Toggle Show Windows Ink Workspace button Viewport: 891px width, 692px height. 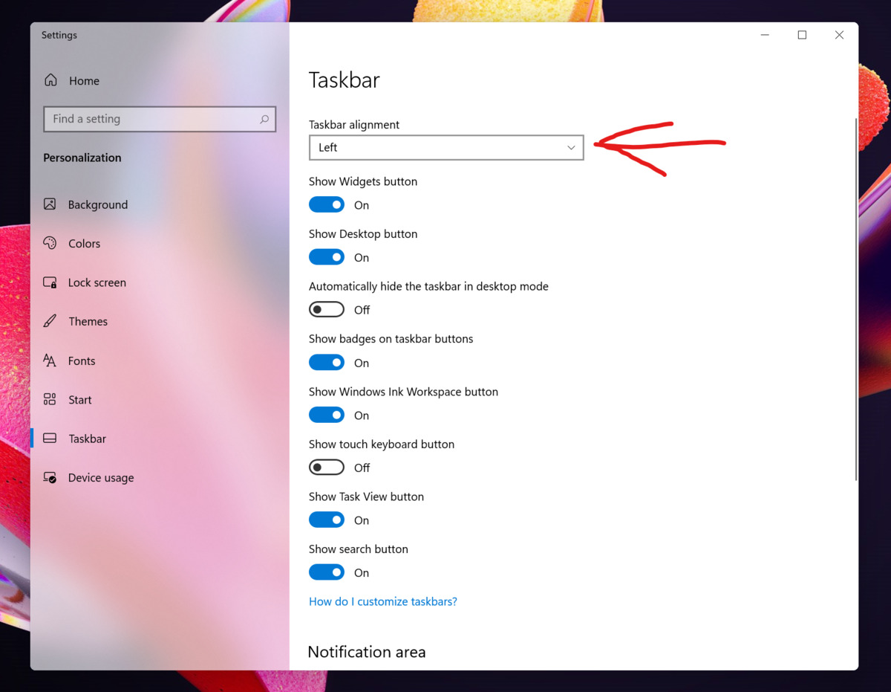pyautogui.click(x=327, y=415)
